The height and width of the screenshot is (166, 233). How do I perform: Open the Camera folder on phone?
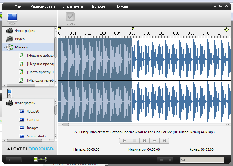33,120
